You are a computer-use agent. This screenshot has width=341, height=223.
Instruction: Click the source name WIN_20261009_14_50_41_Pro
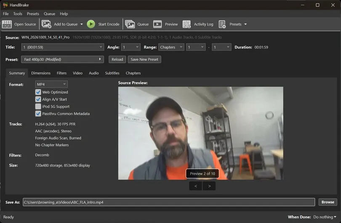point(45,37)
